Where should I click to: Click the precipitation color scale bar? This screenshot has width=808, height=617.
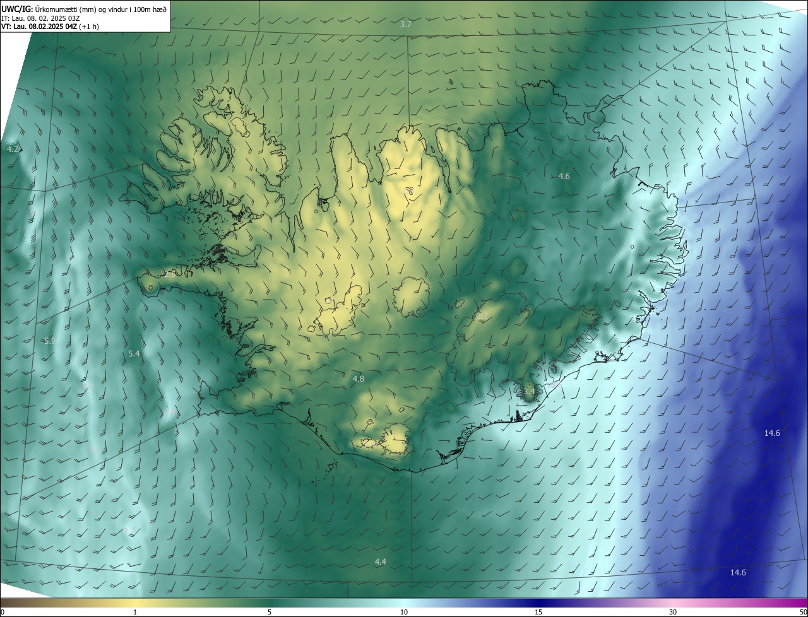click(404, 603)
